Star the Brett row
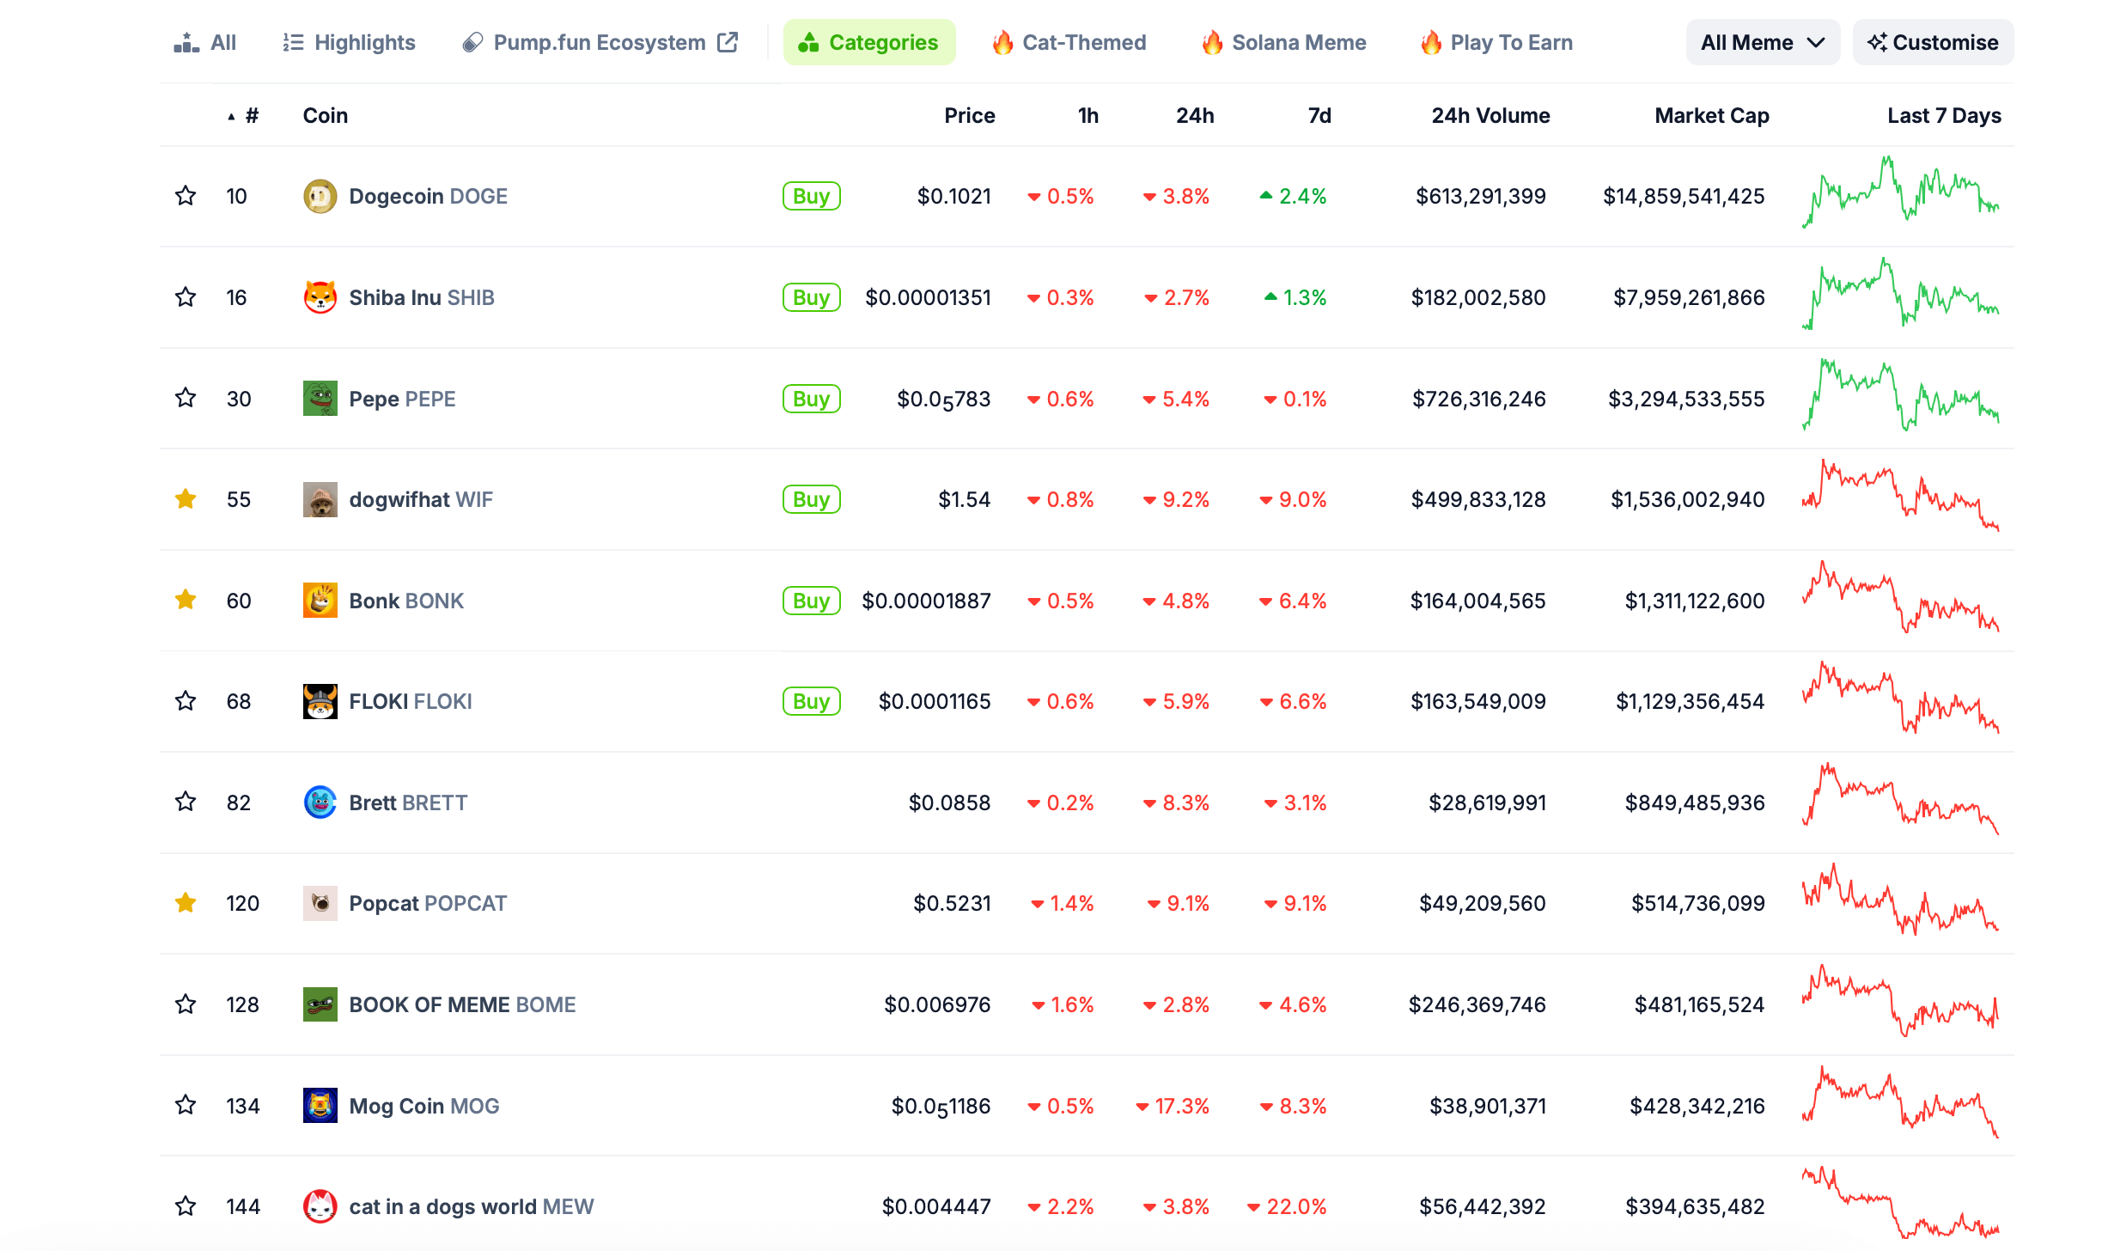This screenshot has height=1251, width=2108. [x=186, y=802]
